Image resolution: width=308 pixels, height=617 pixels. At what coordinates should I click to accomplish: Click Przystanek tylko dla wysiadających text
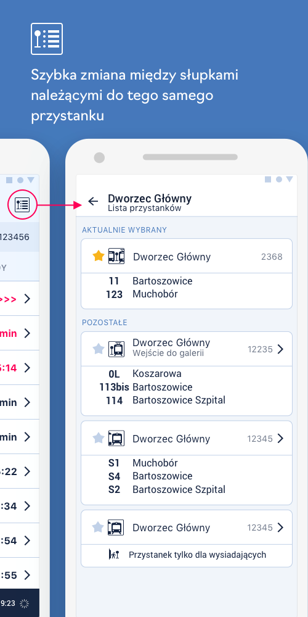pos(198,555)
